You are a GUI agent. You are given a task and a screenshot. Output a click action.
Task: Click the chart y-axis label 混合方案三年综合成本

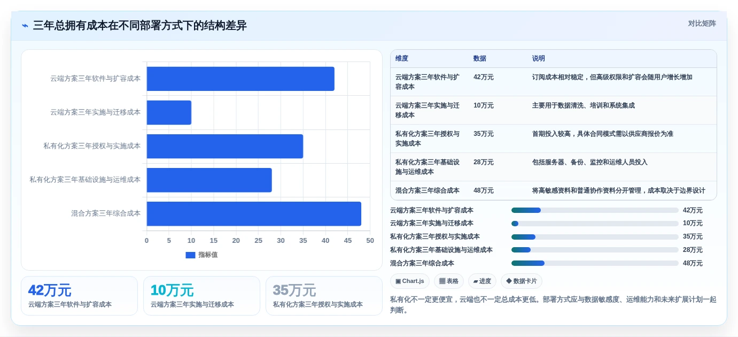coord(106,213)
